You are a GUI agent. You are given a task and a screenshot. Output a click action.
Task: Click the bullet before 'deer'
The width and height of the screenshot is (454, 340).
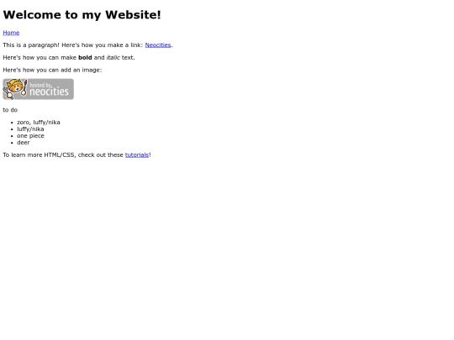pyautogui.click(x=12, y=143)
